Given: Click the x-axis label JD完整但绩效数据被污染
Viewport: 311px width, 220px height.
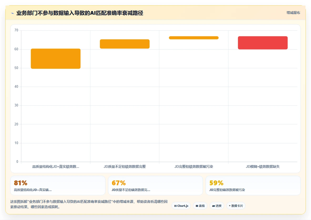Looking at the screenshot, I should click(193, 167).
